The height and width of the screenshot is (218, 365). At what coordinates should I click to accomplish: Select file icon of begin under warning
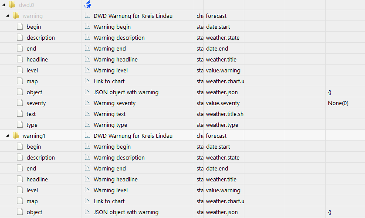point(20,27)
